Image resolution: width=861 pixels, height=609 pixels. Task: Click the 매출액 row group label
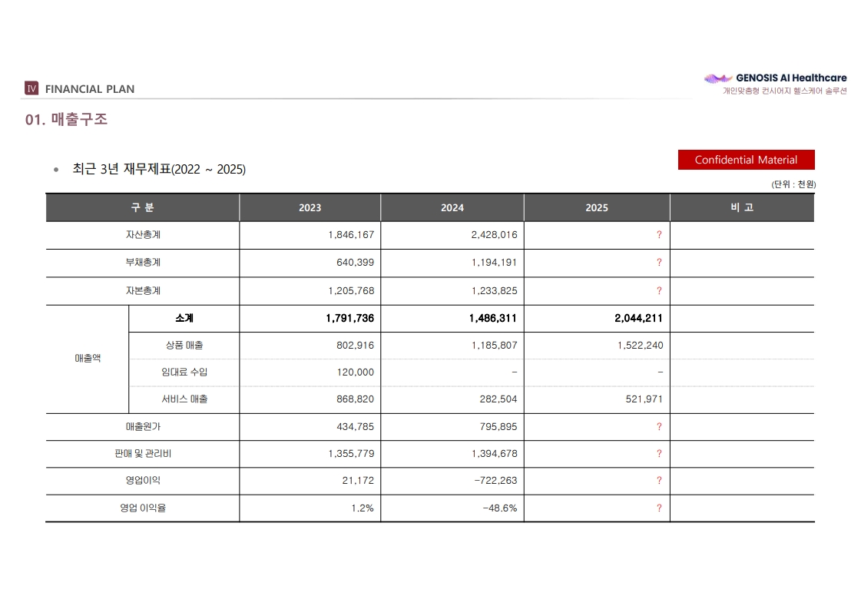coord(88,358)
